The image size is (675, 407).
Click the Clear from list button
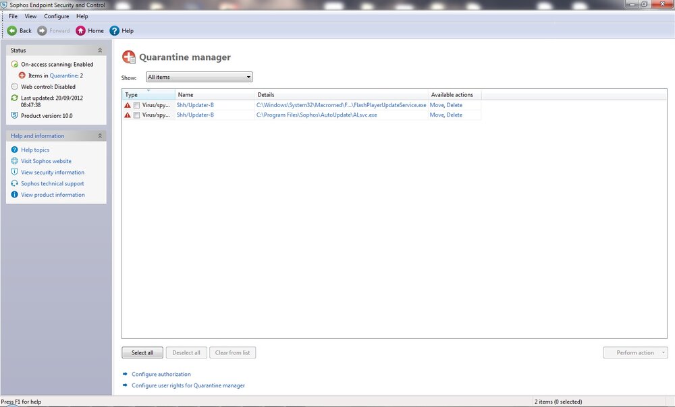[232, 352]
